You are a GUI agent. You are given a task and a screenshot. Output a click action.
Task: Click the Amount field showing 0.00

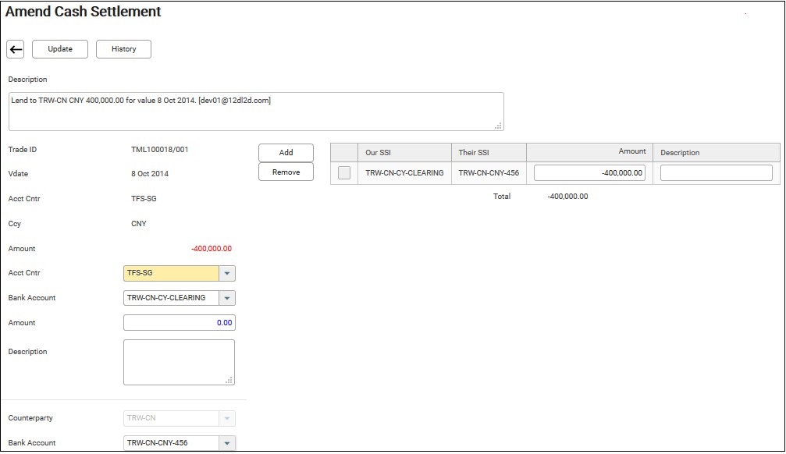coord(179,323)
